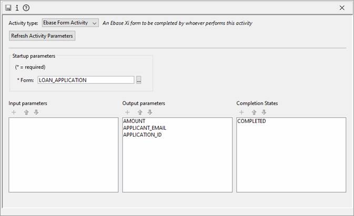This screenshot has width=354, height=216.
Task: Add a new input parameter with plus icon
Action: pos(14,112)
